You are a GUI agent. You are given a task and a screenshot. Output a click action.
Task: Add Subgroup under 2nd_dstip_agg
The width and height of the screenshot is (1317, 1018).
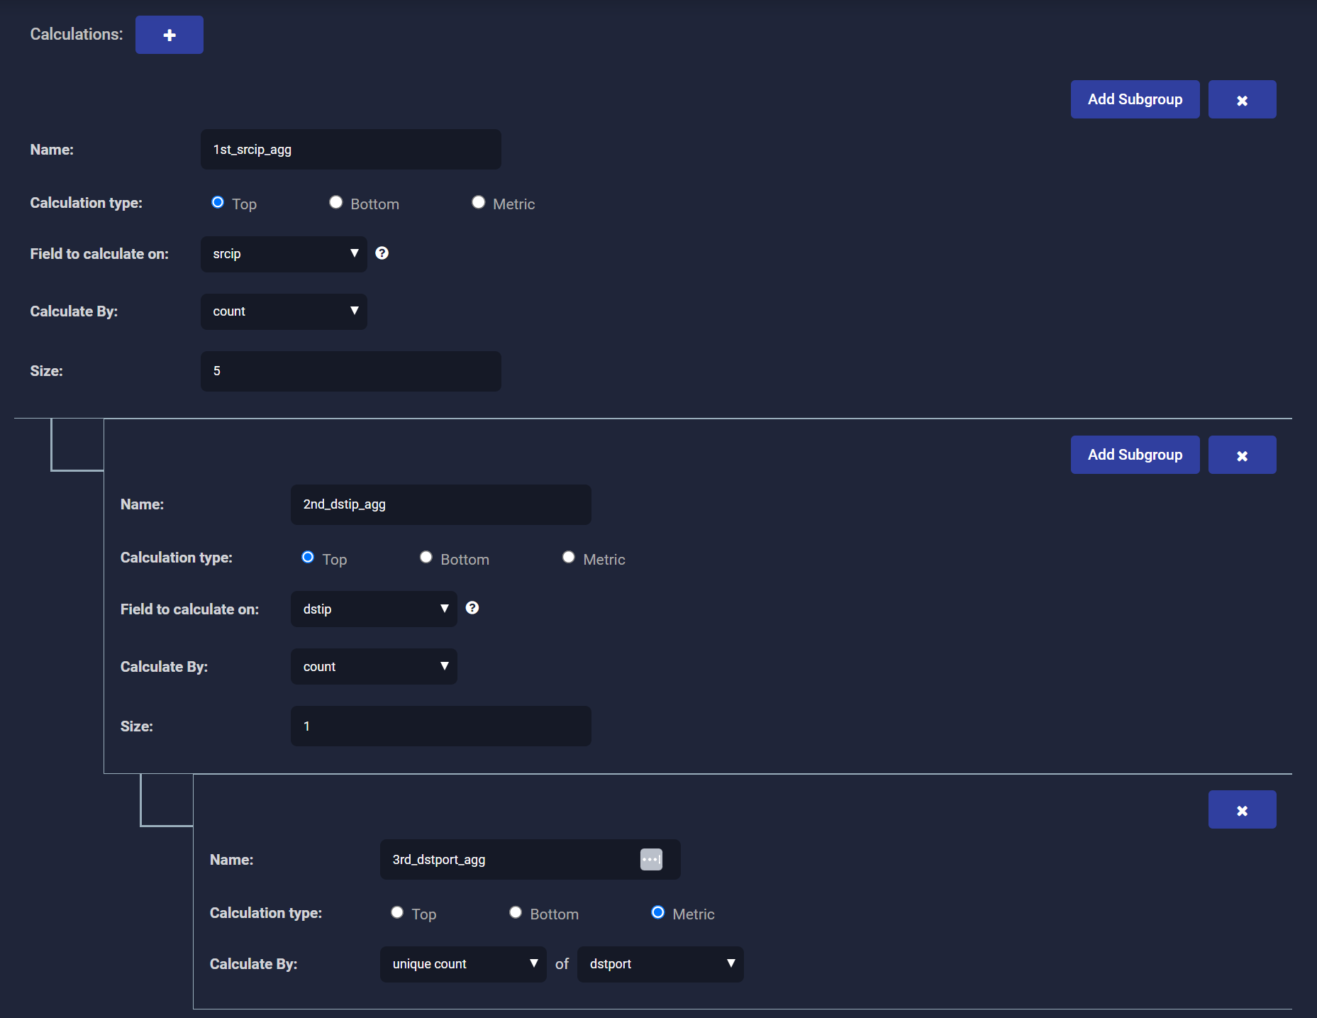(x=1135, y=455)
